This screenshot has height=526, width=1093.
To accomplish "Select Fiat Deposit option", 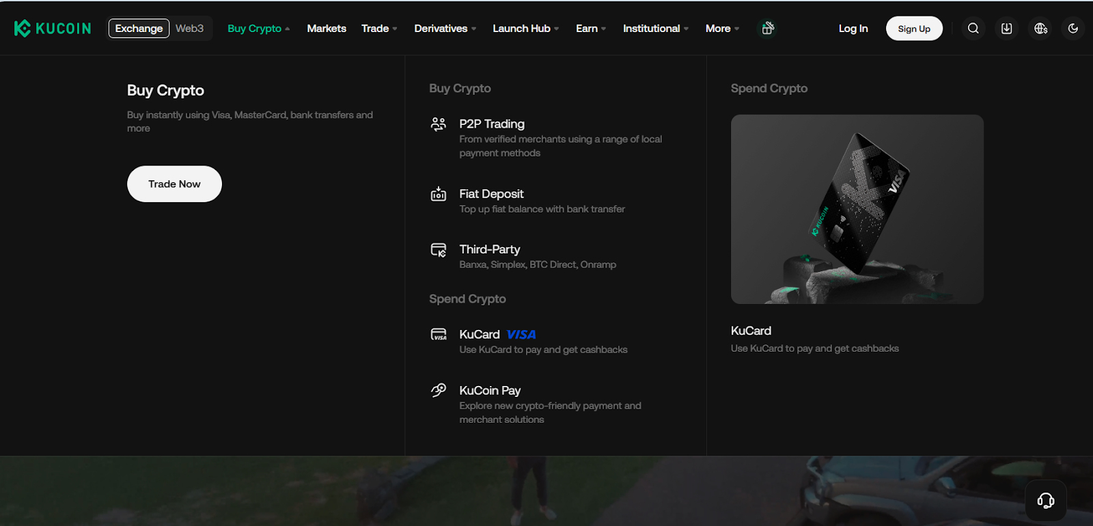I will pos(491,194).
